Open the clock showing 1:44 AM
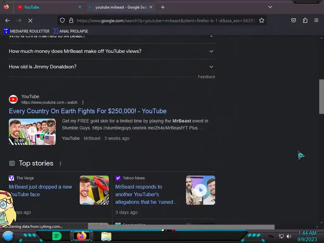Screen dimensions: 324x243 click(307, 236)
